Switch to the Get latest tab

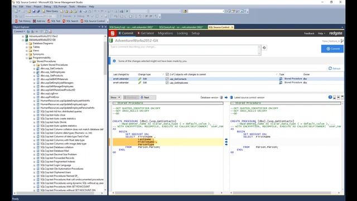pos(146,33)
